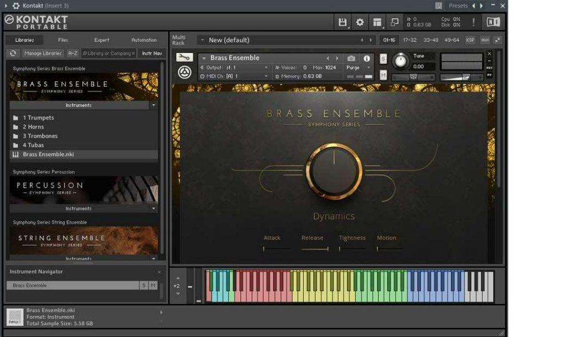Open the Automation tab
Image resolution: width=587 pixels, height=337 pixels.
pos(144,40)
